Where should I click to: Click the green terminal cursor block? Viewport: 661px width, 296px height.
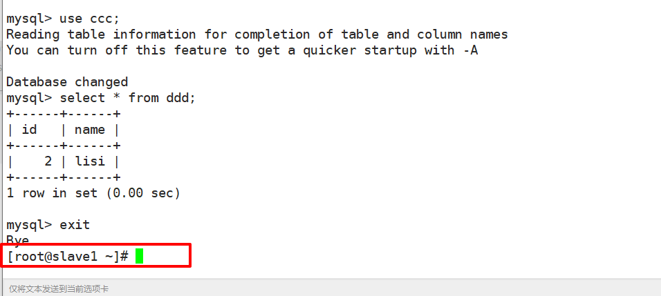pos(139,256)
